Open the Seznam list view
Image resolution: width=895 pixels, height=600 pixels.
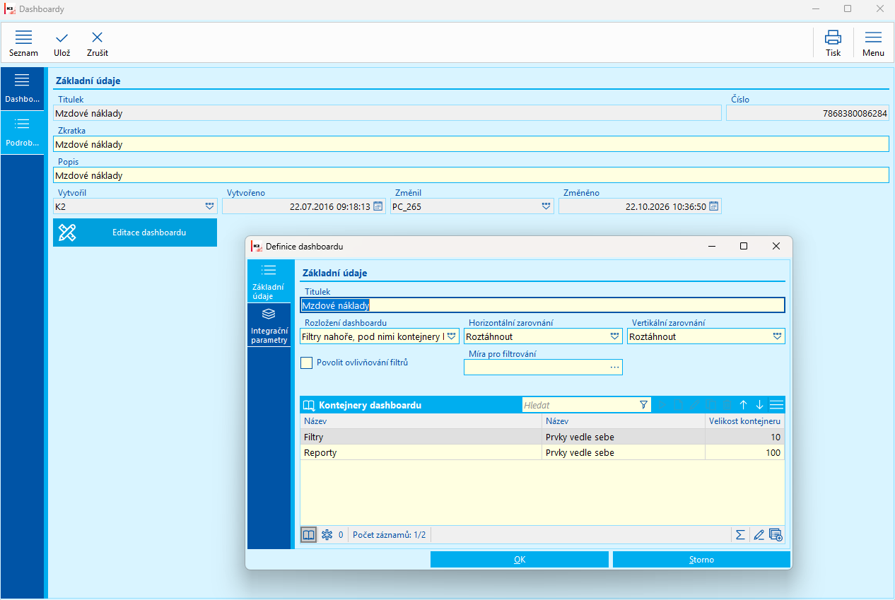click(x=23, y=43)
